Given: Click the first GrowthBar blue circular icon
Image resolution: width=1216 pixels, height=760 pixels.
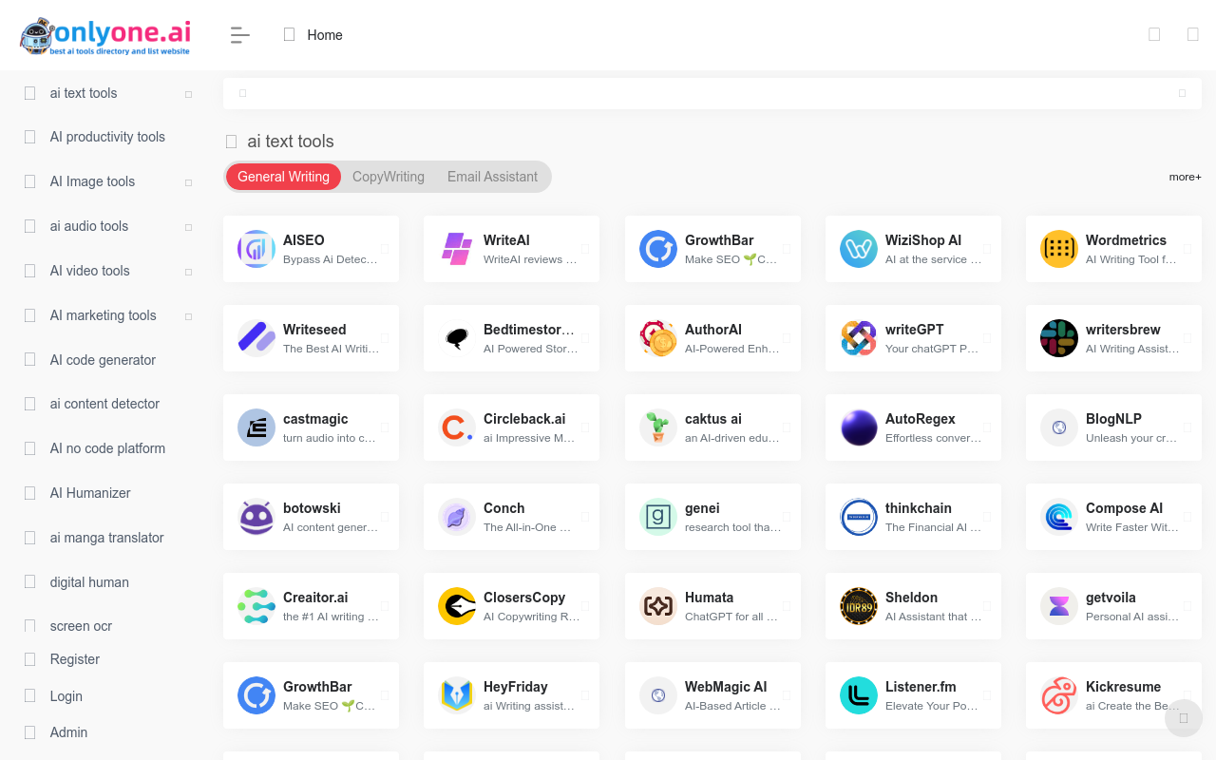Looking at the screenshot, I should coord(658,249).
